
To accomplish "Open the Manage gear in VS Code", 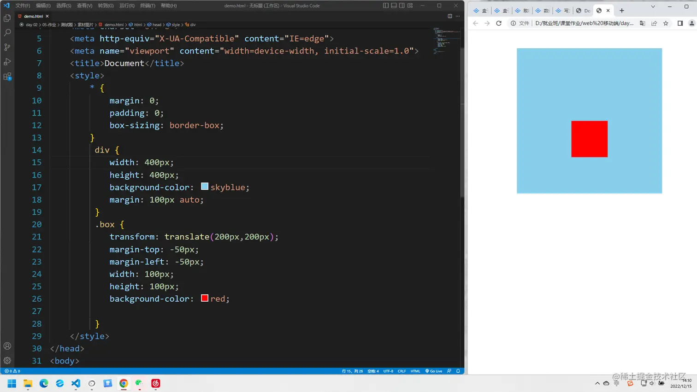I will [x=7, y=361].
